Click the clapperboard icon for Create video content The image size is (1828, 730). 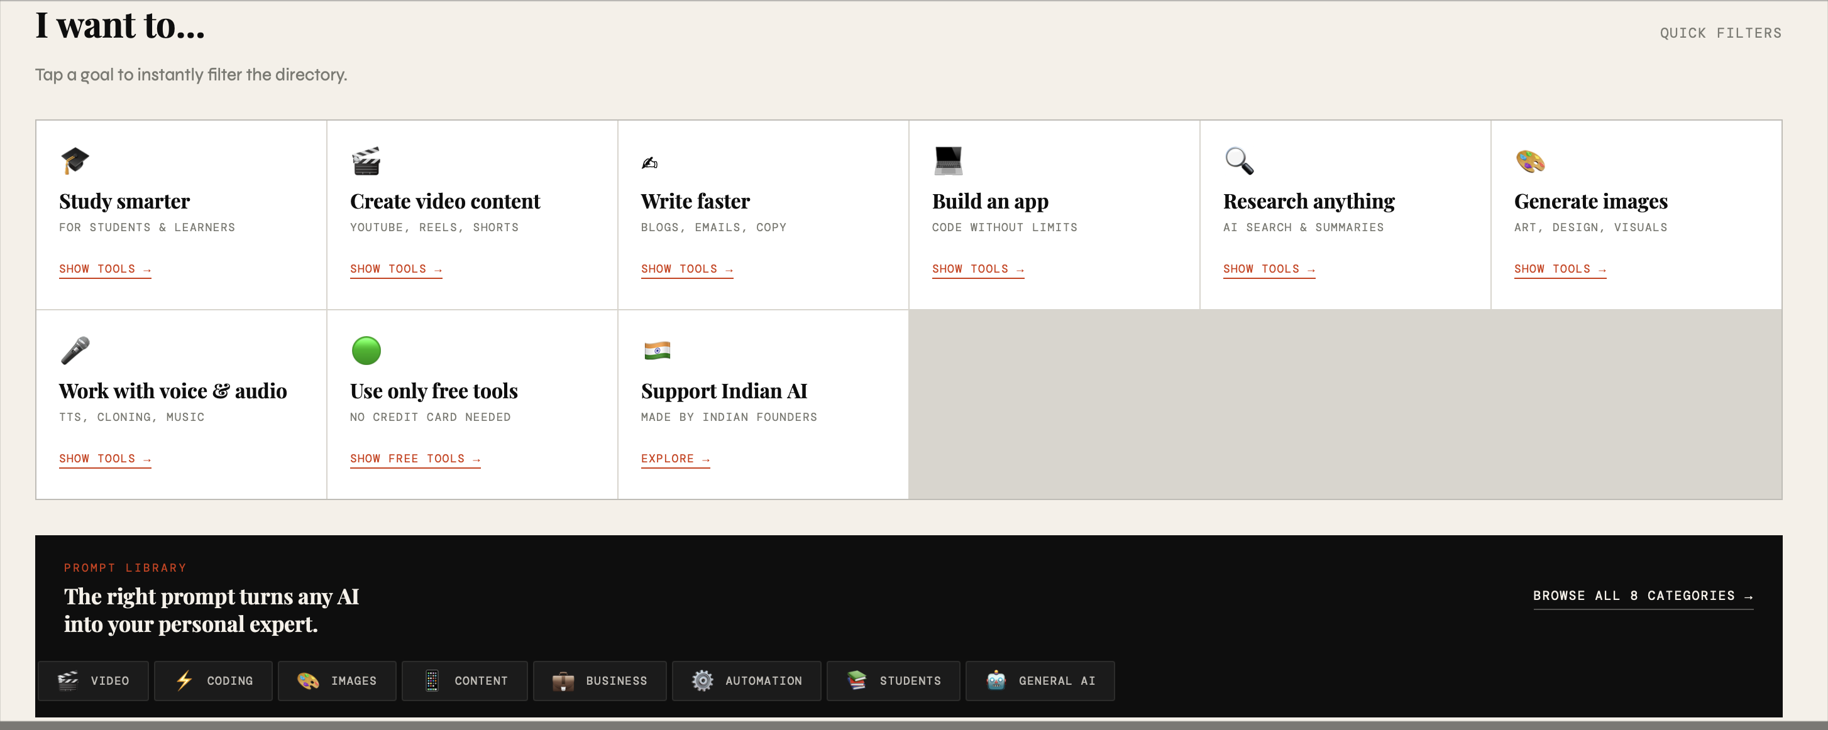[x=366, y=161]
